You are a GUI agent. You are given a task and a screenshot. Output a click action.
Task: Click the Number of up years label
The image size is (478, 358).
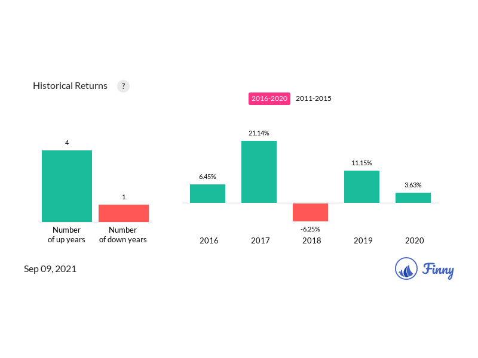[66, 234]
